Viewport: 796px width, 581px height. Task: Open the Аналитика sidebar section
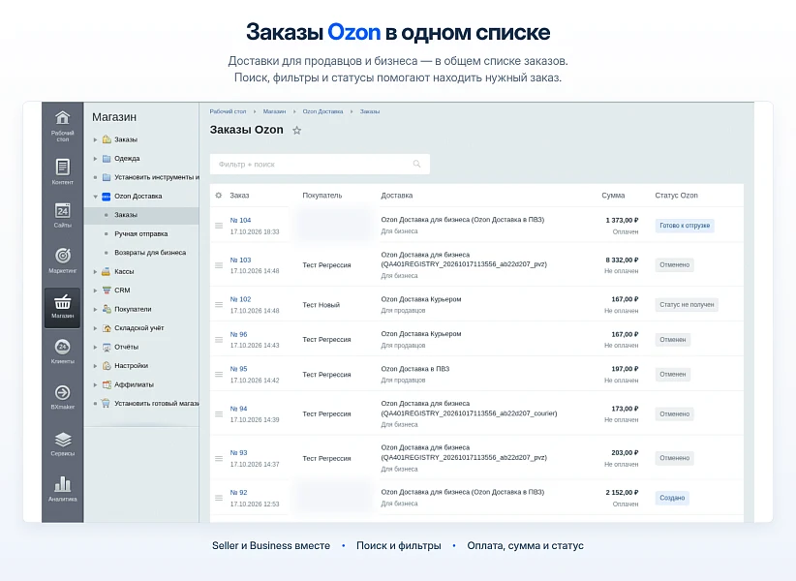[62, 489]
